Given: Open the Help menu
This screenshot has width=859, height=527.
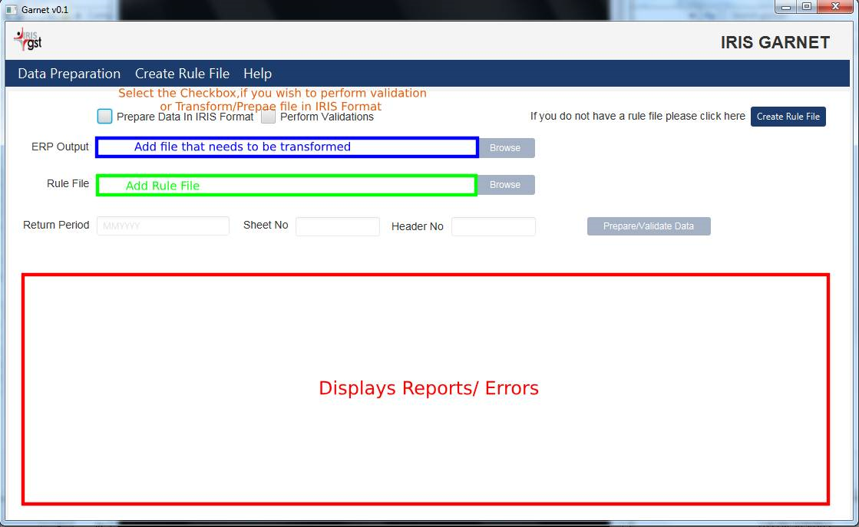Looking at the screenshot, I should pos(257,74).
